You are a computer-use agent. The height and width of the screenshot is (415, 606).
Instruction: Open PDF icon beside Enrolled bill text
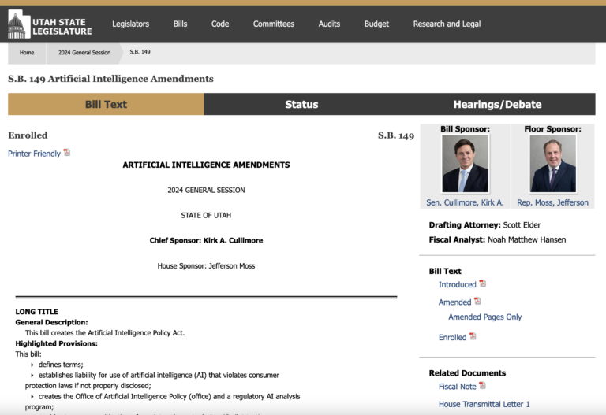tap(473, 336)
